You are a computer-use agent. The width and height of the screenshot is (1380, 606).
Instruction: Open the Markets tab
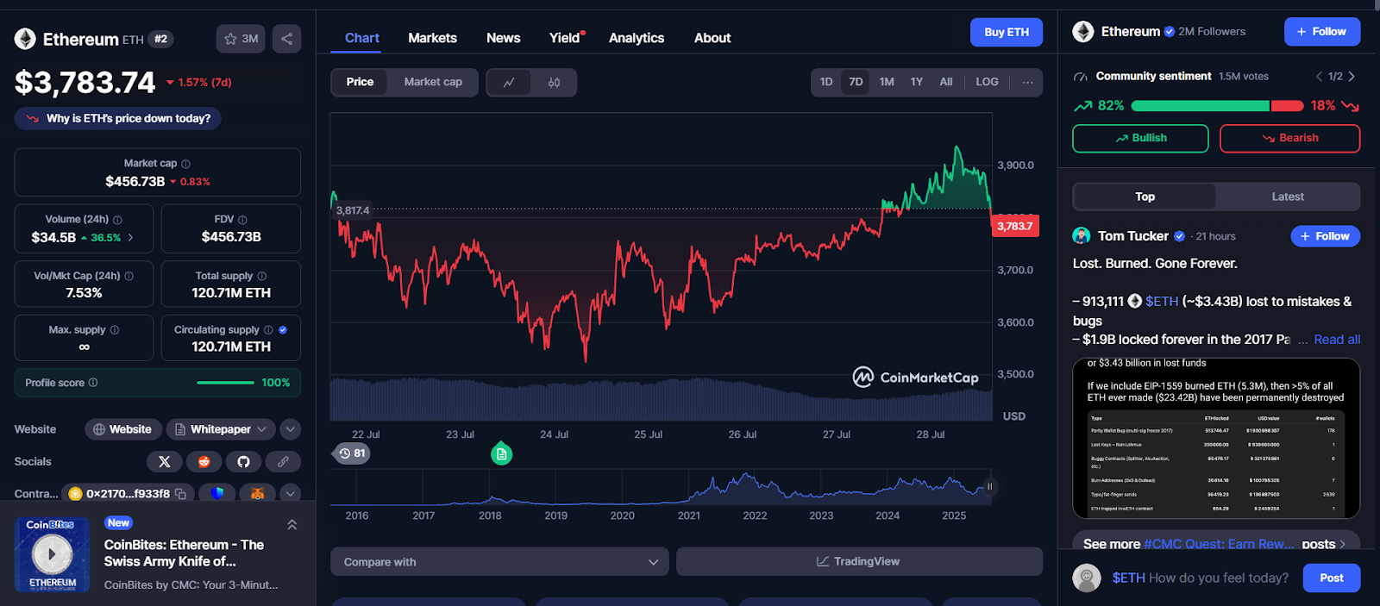432,38
